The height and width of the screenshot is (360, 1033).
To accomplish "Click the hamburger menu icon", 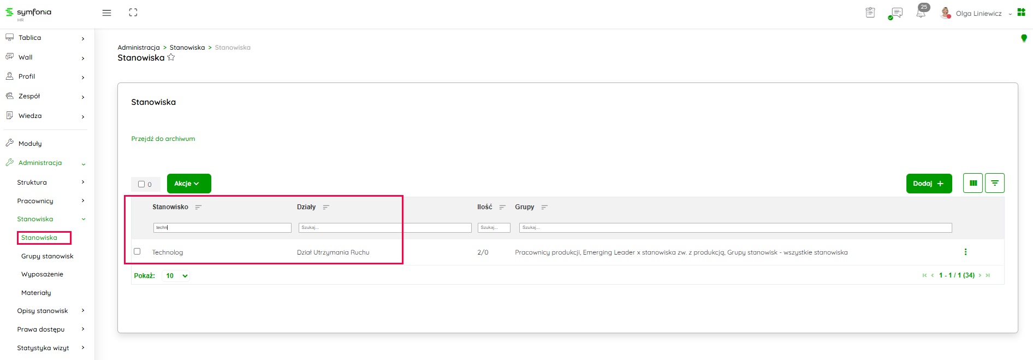I will click(x=106, y=13).
